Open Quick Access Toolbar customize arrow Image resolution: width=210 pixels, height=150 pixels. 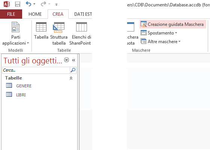pyautogui.click(x=56, y=4)
